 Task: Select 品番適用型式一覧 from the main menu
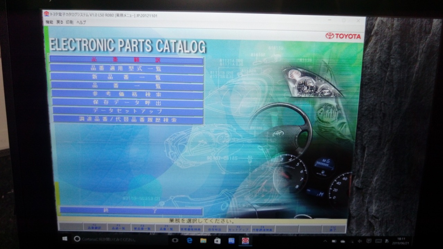pyautogui.click(x=126, y=69)
